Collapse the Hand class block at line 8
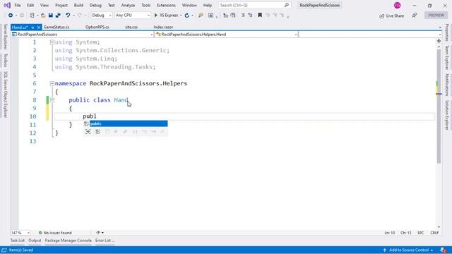 (x=52, y=100)
